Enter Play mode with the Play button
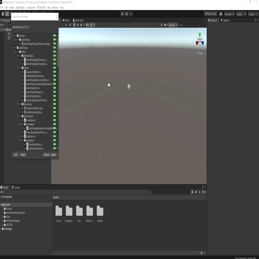This screenshot has width=259, height=259. coord(122,14)
